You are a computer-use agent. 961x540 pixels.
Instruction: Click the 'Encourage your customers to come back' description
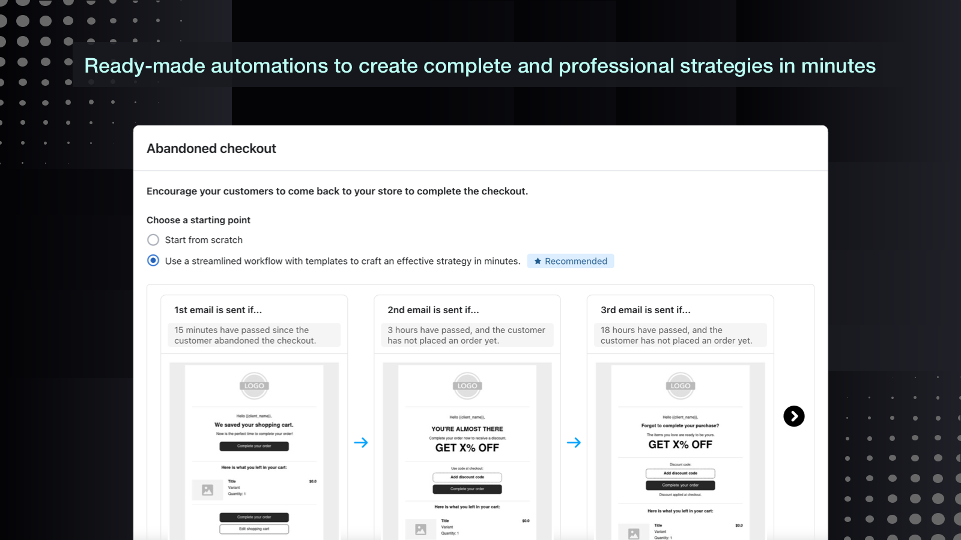[x=337, y=191]
